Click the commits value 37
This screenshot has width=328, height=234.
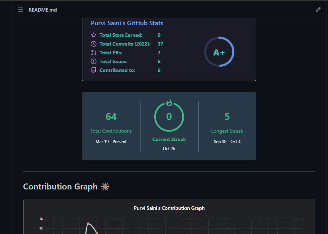click(x=160, y=44)
